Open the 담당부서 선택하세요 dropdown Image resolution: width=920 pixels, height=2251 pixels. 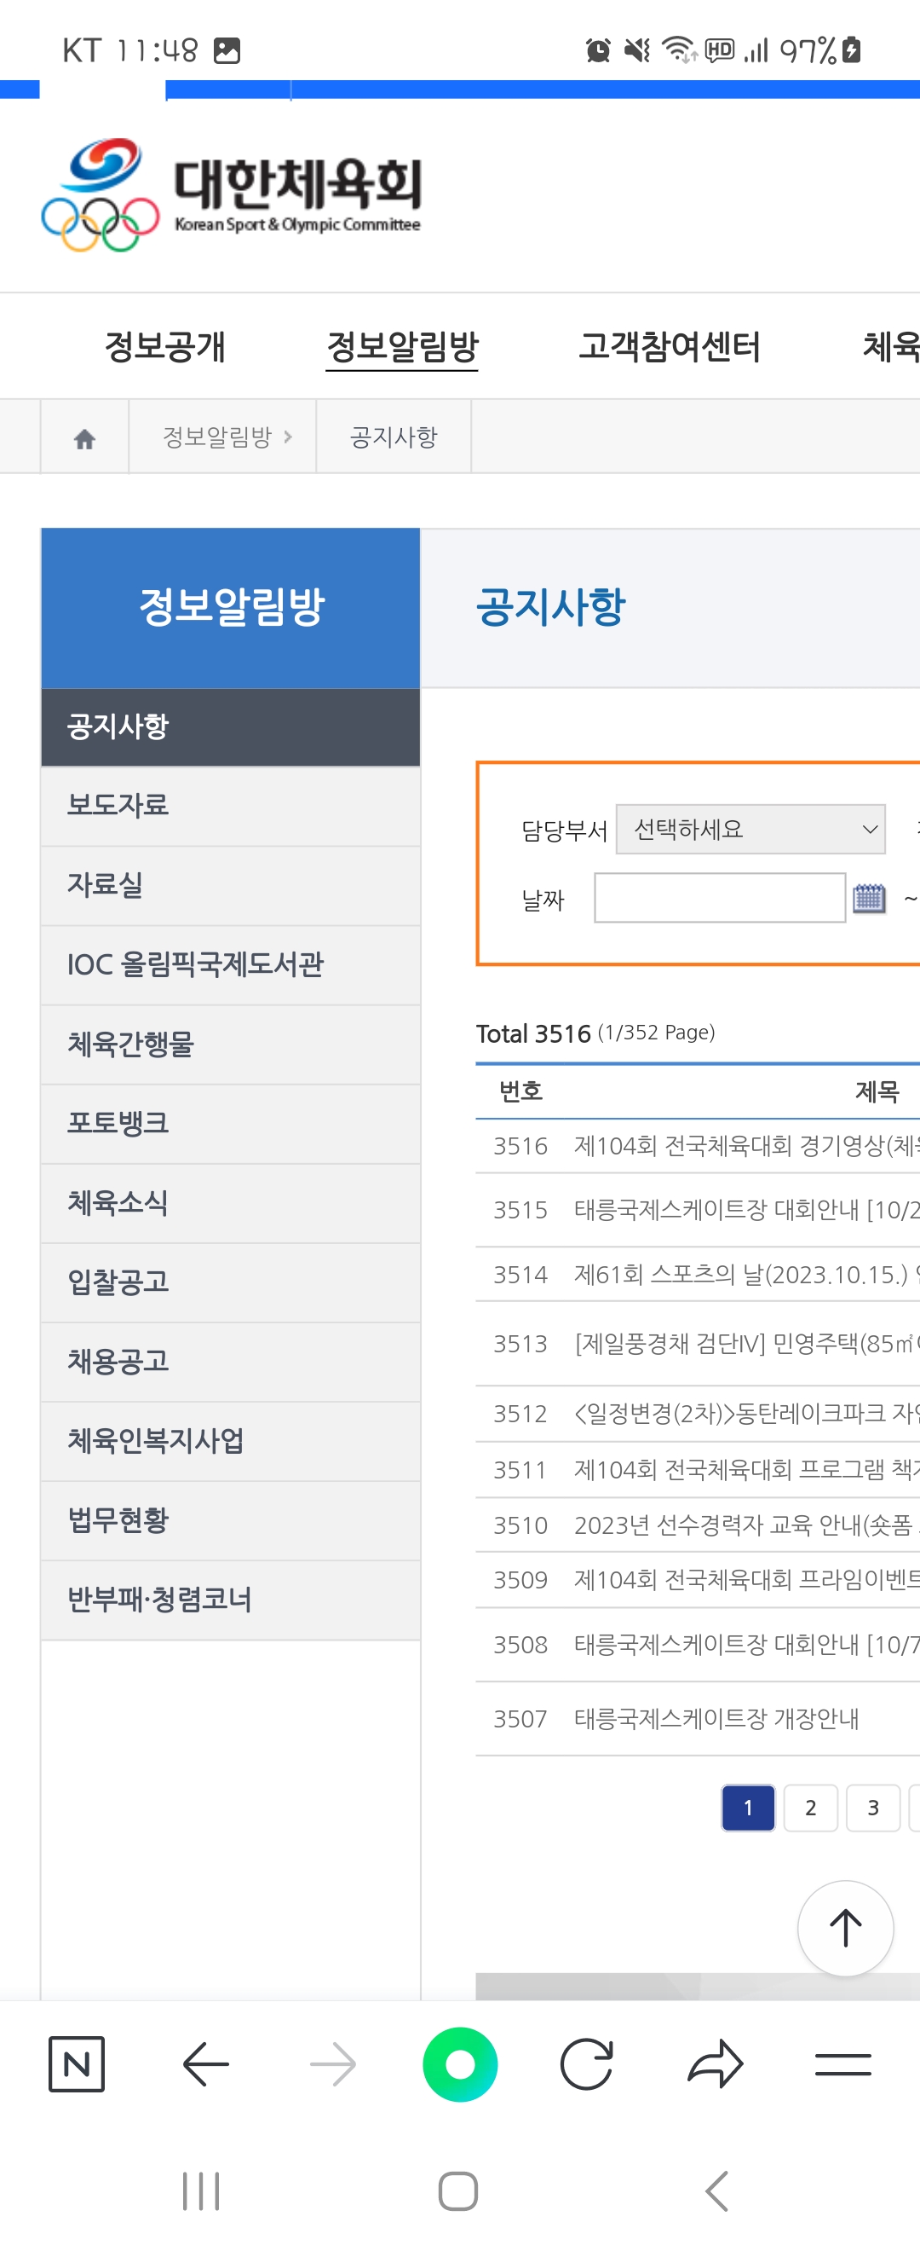[750, 829]
